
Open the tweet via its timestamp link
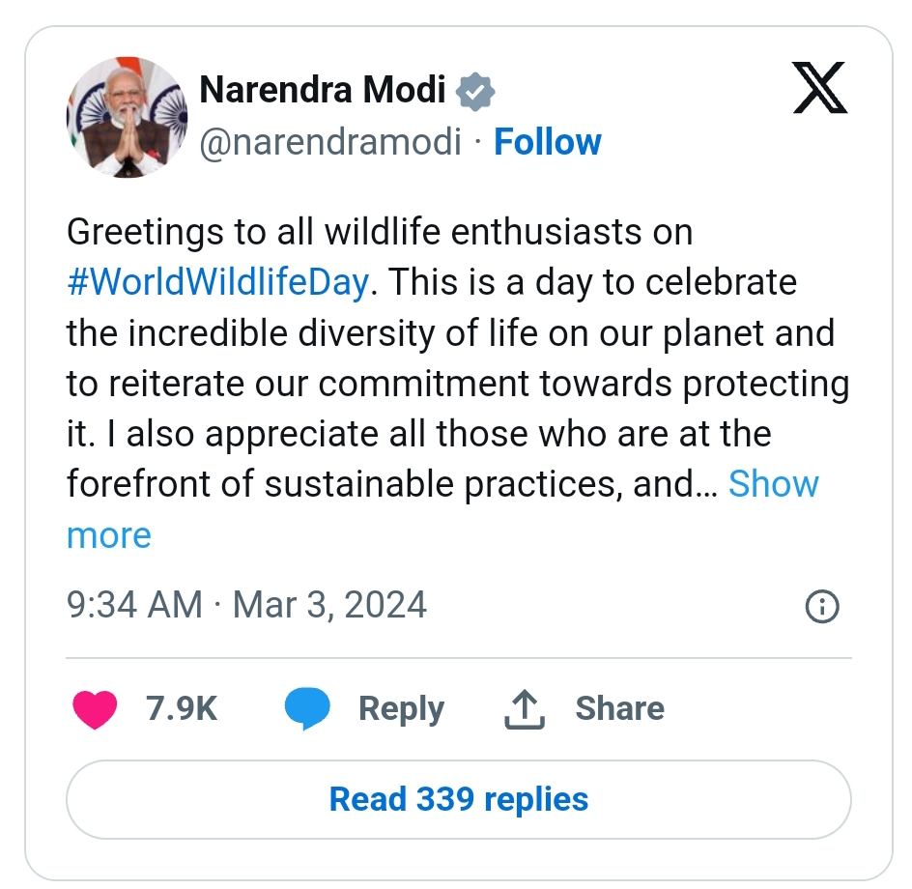click(x=245, y=604)
